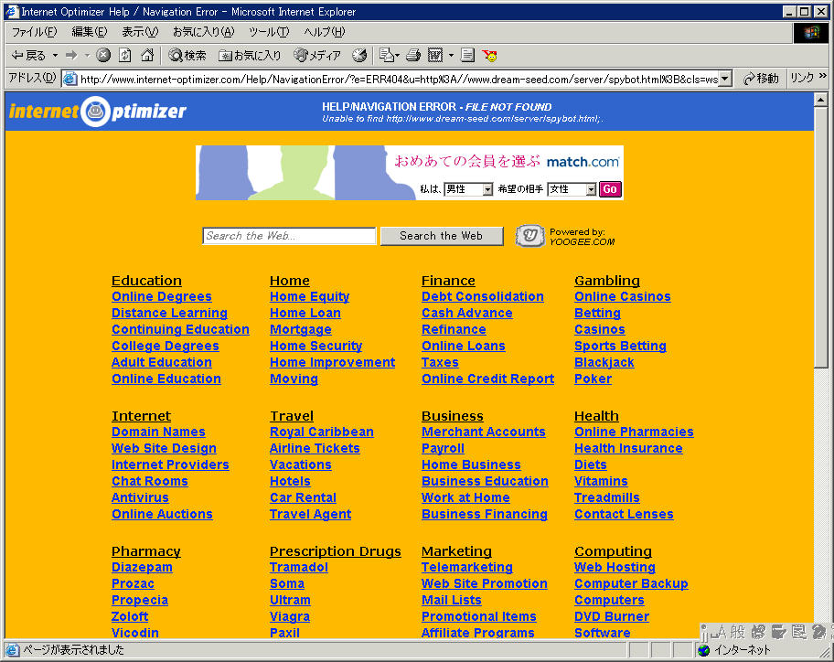The image size is (834, 662).
Task: Click the Stop loading icon
Action: pyautogui.click(x=103, y=55)
